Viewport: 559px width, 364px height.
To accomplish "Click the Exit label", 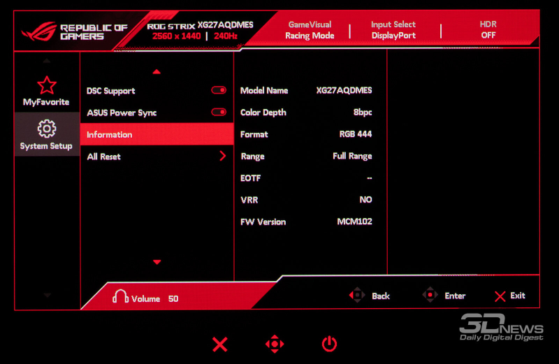I will coord(517,296).
